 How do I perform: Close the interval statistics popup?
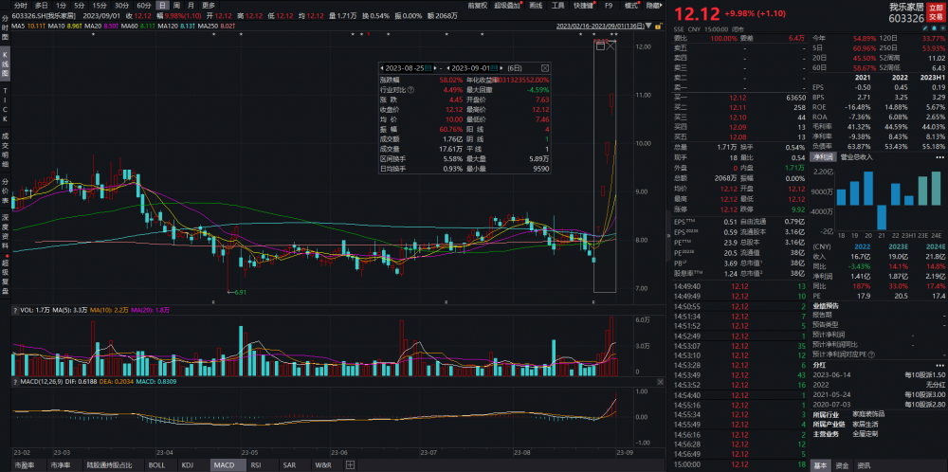[544, 69]
